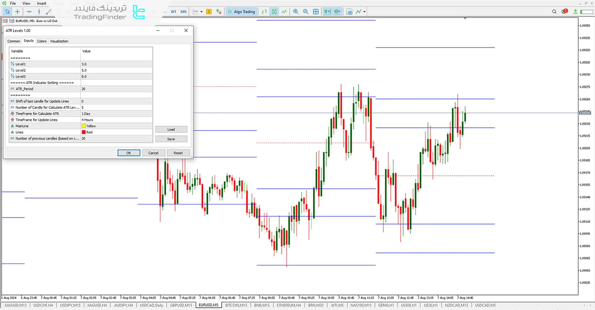
Task: Select the crosshair cursor tool
Action: tap(17, 12)
